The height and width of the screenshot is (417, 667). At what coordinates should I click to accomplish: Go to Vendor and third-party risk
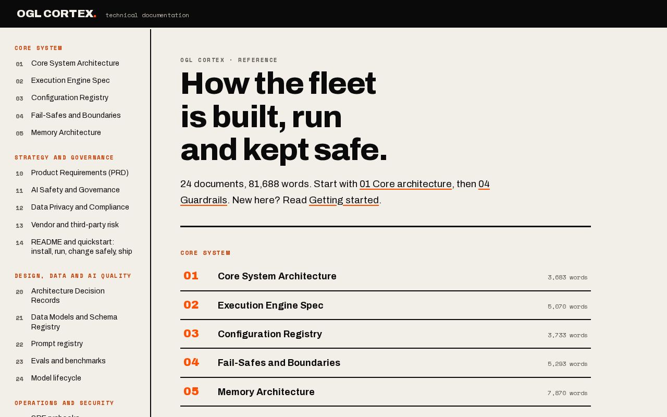(x=74, y=225)
